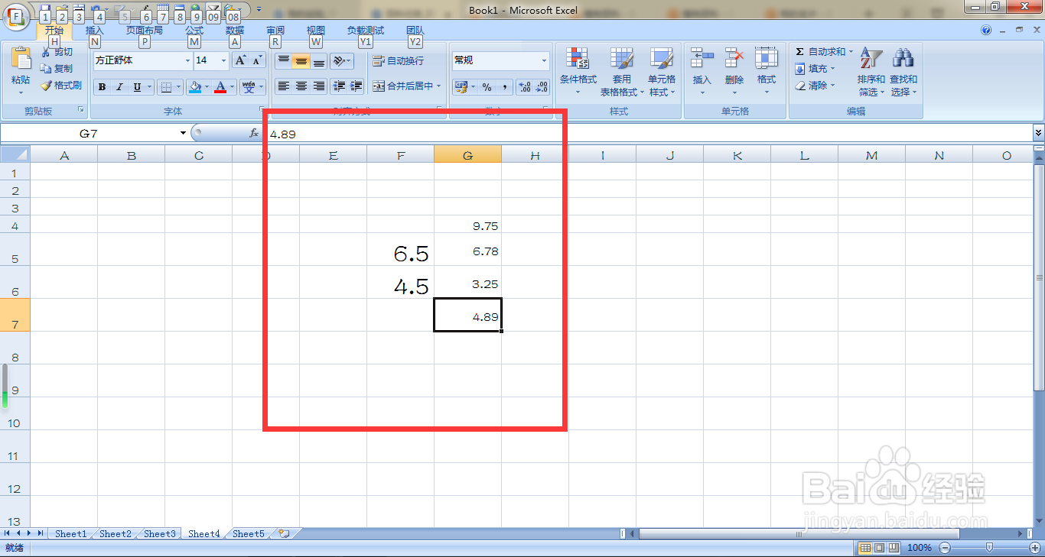Click the Copy (复制) button
Viewport: 1045px width, 557px height.
pyautogui.click(x=57, y=69)
